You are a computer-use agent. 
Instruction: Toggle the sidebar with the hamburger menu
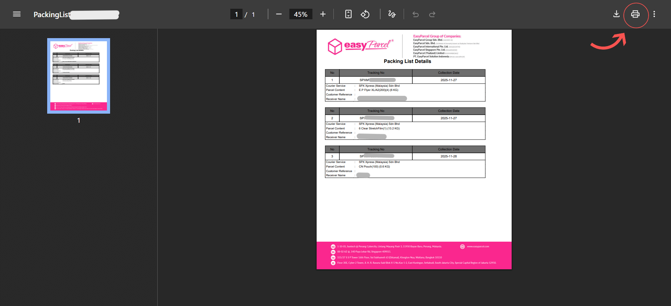(x=17, y=14)
